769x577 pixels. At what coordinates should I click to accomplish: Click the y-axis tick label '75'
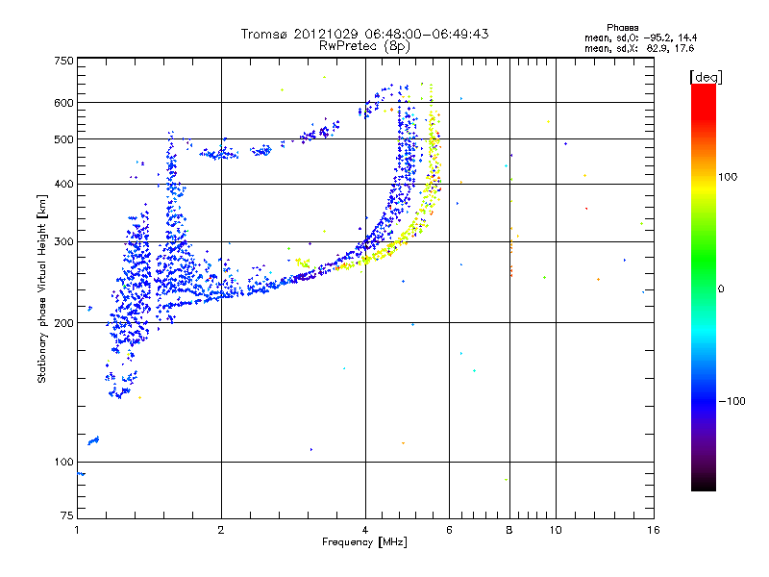[66, 515]
